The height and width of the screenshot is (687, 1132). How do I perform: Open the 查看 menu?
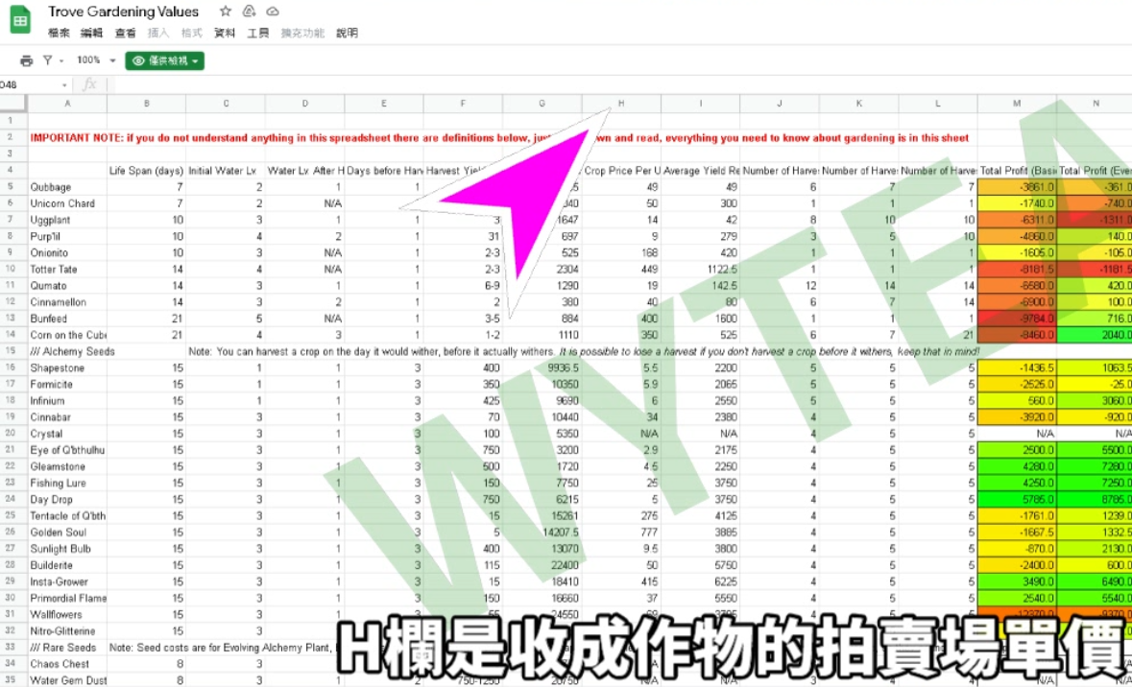click(x=125, y=34)
